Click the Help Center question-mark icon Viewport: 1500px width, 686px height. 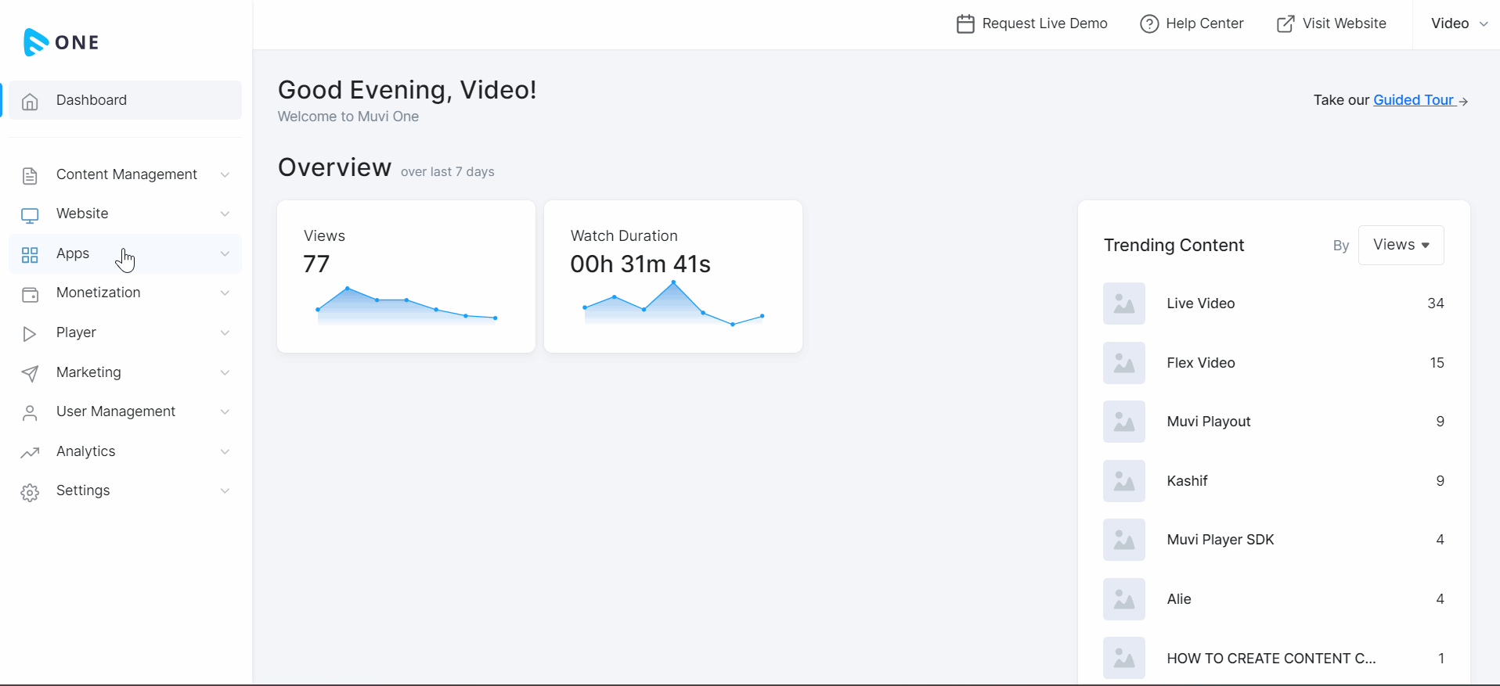coord(1149,24)
